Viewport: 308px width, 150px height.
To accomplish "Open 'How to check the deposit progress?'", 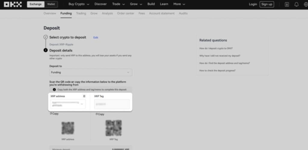I will [217, 71].
